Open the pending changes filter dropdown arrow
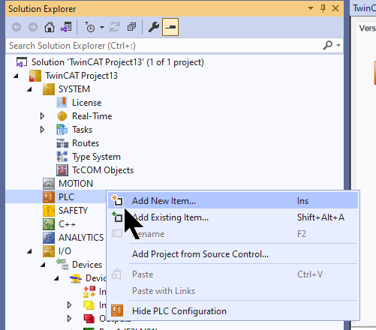Viewport: 376px width, 330px height. point(102,27)
